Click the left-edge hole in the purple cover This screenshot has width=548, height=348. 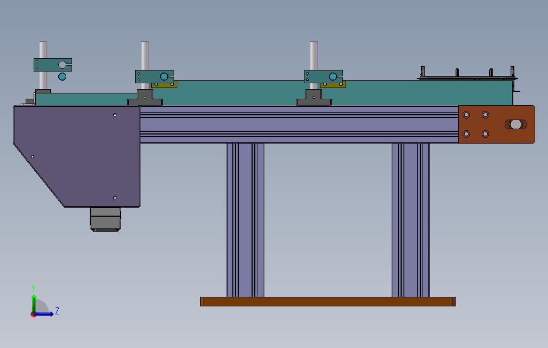[33, 156]
